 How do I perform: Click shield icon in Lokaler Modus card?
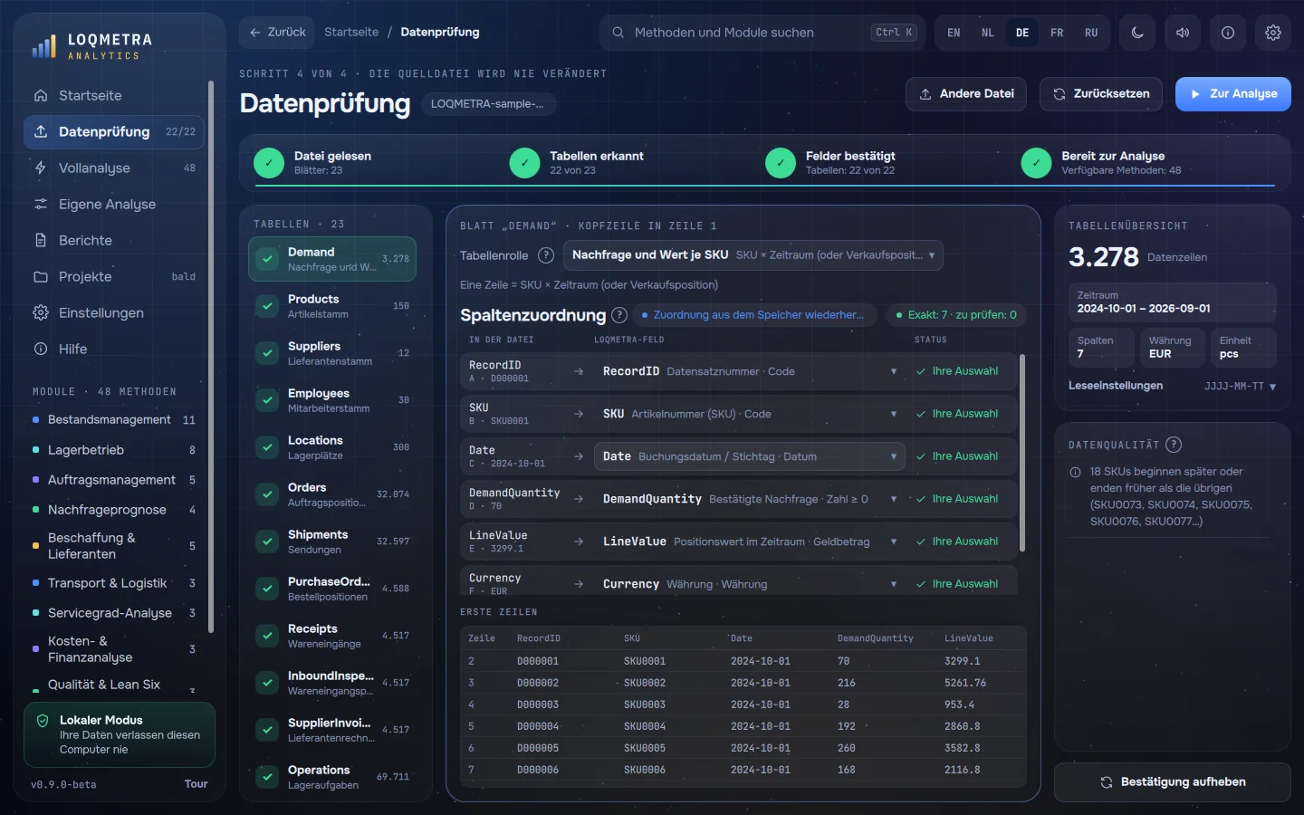(43, 721)
